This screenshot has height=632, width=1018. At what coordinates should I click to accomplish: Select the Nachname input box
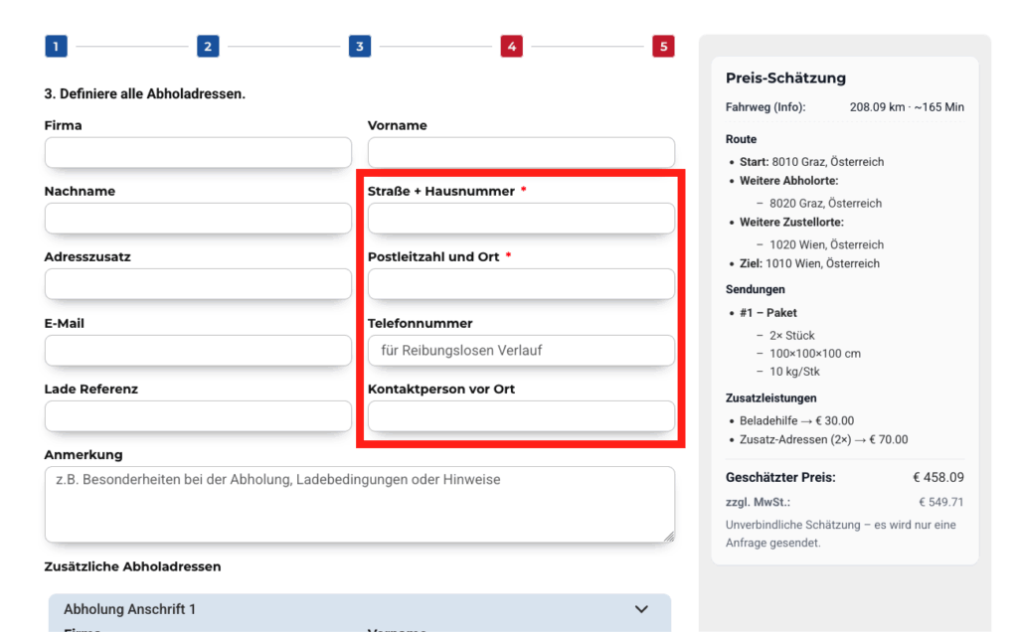tap(198, 219)
